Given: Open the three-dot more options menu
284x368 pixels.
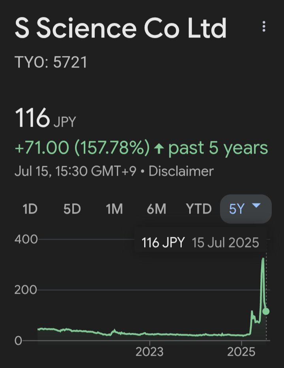Looking at the screenshot, I should [264, 26].
